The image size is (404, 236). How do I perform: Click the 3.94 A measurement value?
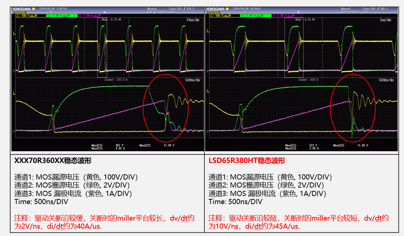314,148
